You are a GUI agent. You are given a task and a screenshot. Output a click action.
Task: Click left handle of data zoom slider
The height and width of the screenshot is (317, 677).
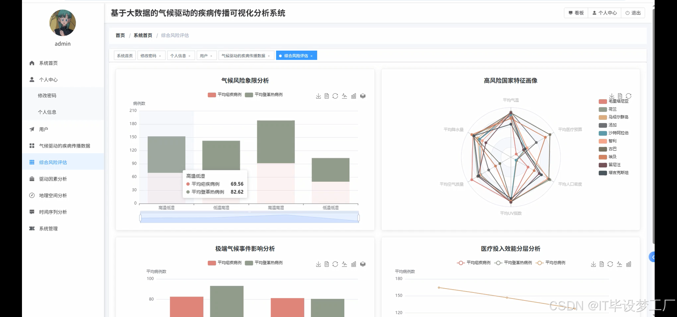140,218
